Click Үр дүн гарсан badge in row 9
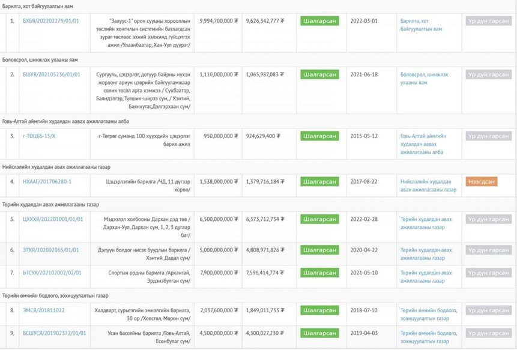Image resolution: width=517 pixels, height=350 pixels. point(488,333)
